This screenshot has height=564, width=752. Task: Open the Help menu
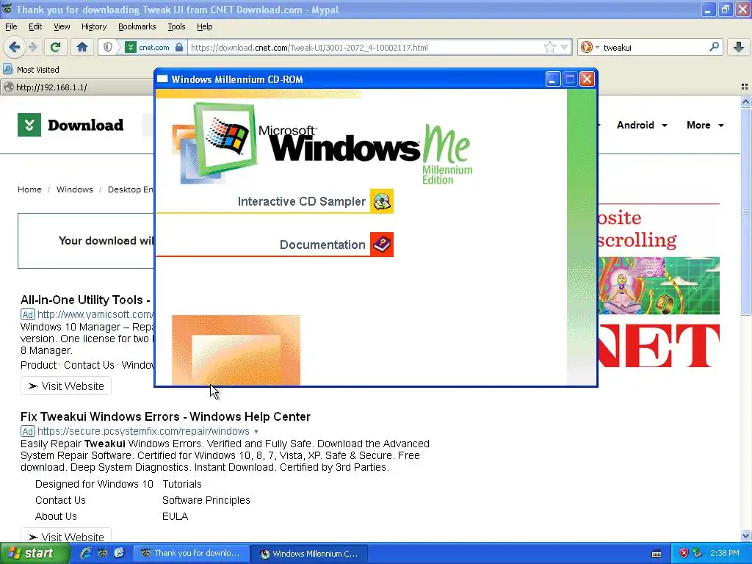point(204,26)
